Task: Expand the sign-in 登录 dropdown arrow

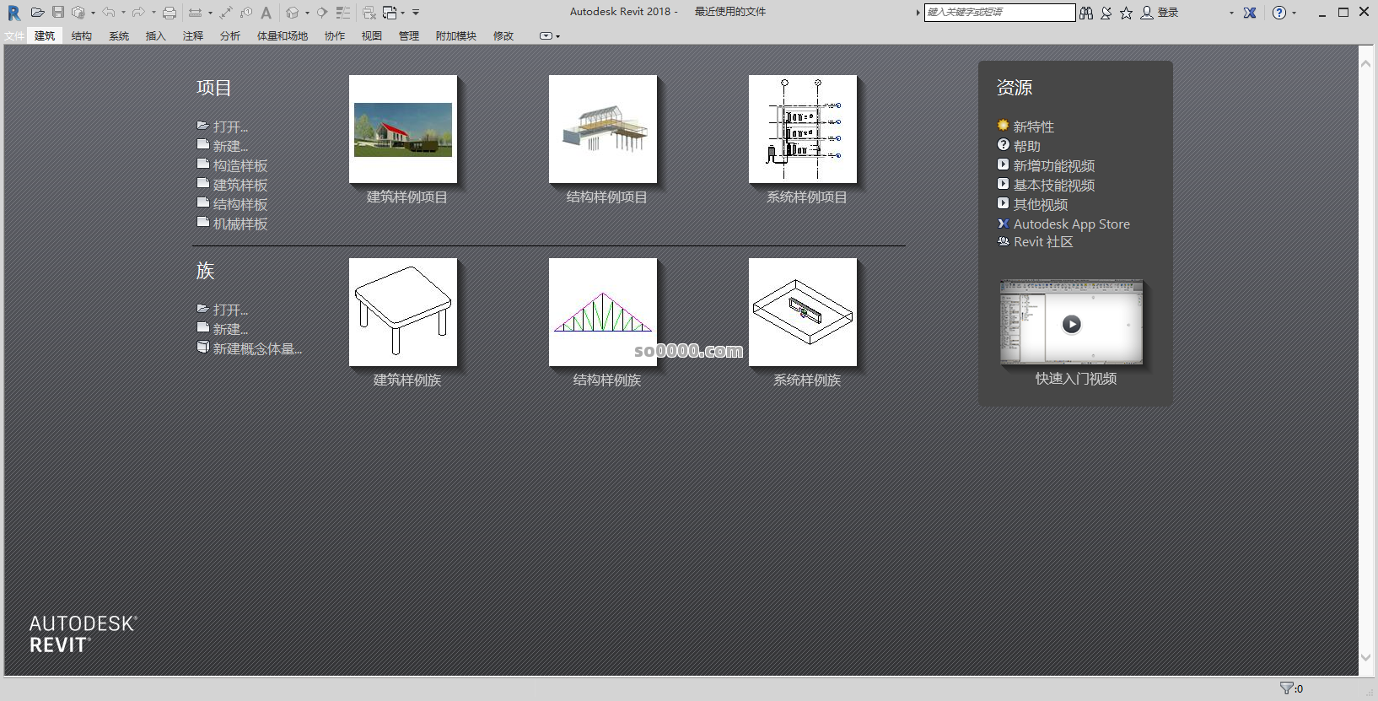Action: click(x=1231, y=13)
